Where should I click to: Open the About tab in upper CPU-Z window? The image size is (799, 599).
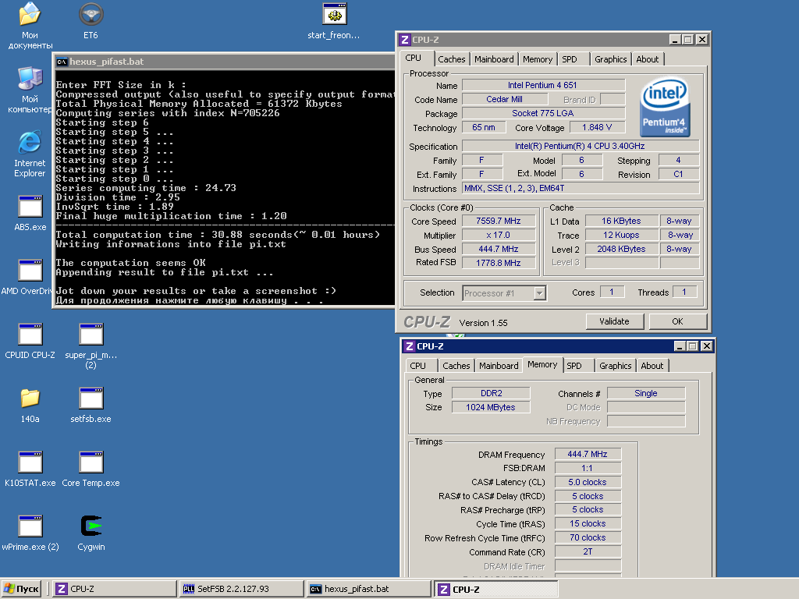tap(647, 59)
